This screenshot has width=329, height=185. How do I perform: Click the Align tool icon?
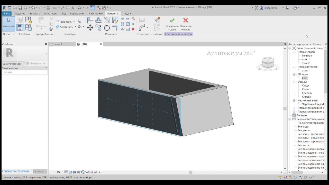pos(90,20)
